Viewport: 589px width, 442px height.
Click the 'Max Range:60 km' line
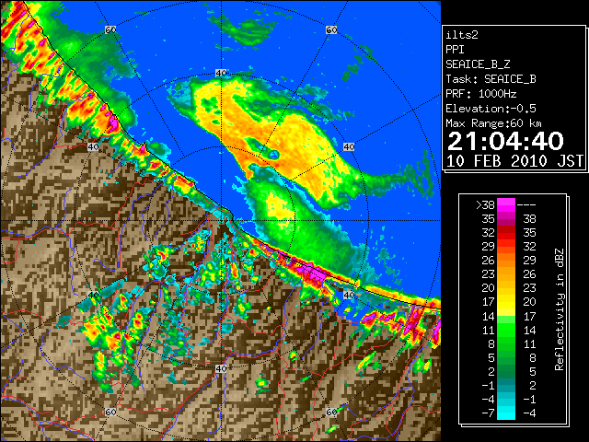pyautogui.click(x=493, y=123)
